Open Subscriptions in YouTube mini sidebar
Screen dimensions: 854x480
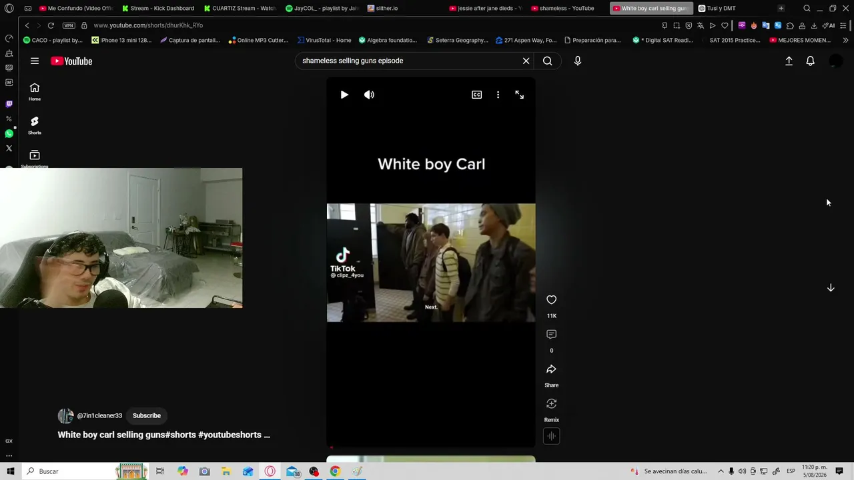pyautogui.click(x=35, y=160)
